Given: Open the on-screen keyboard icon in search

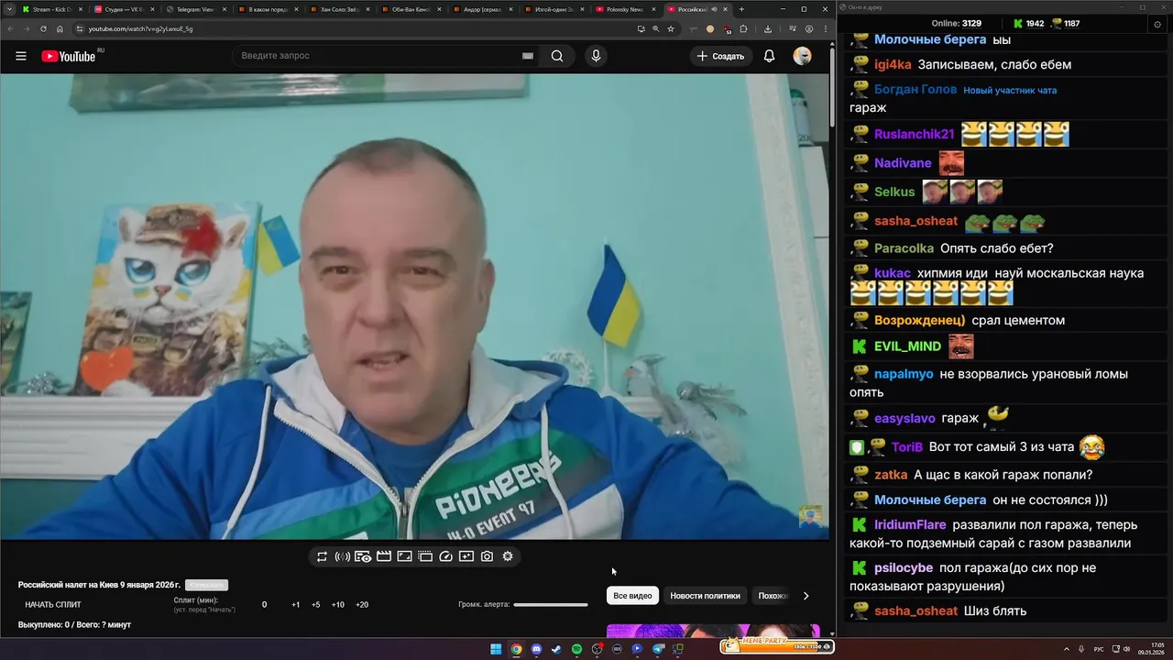Looking at the screenshot, I should pyautogui.click(x=528, y=56).
